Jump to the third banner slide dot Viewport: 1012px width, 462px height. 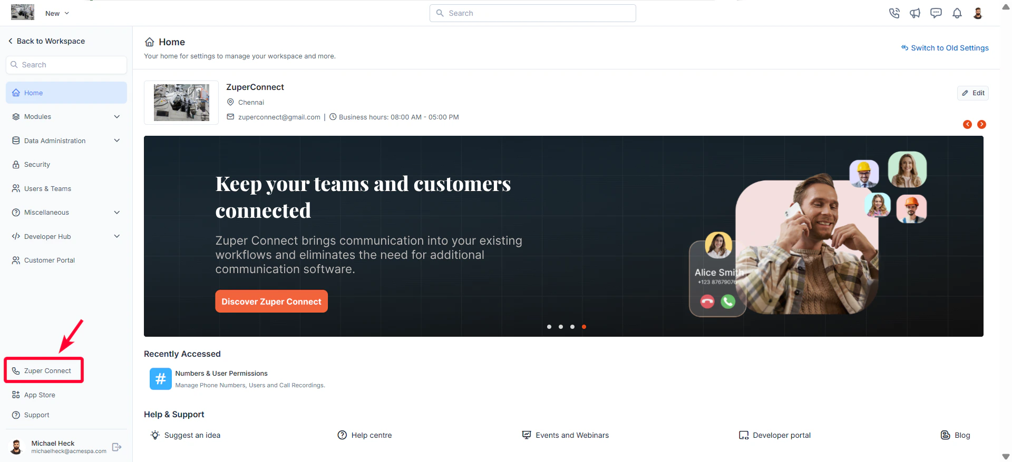572,327
